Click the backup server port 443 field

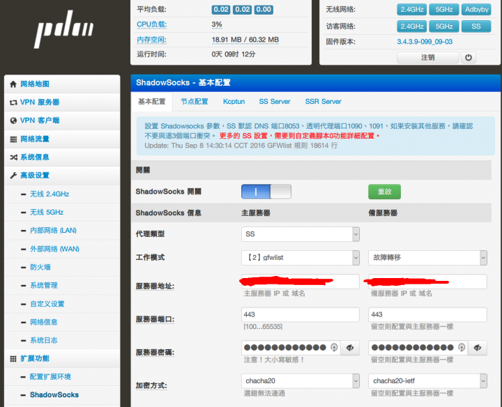click(x=427, y=315)
